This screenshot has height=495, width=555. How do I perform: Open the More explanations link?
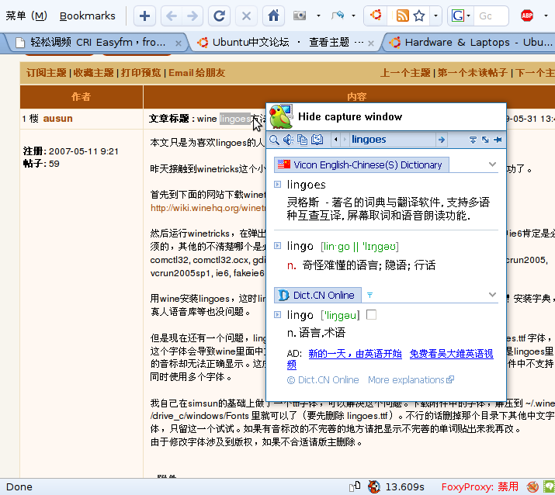tap(411, 380)
